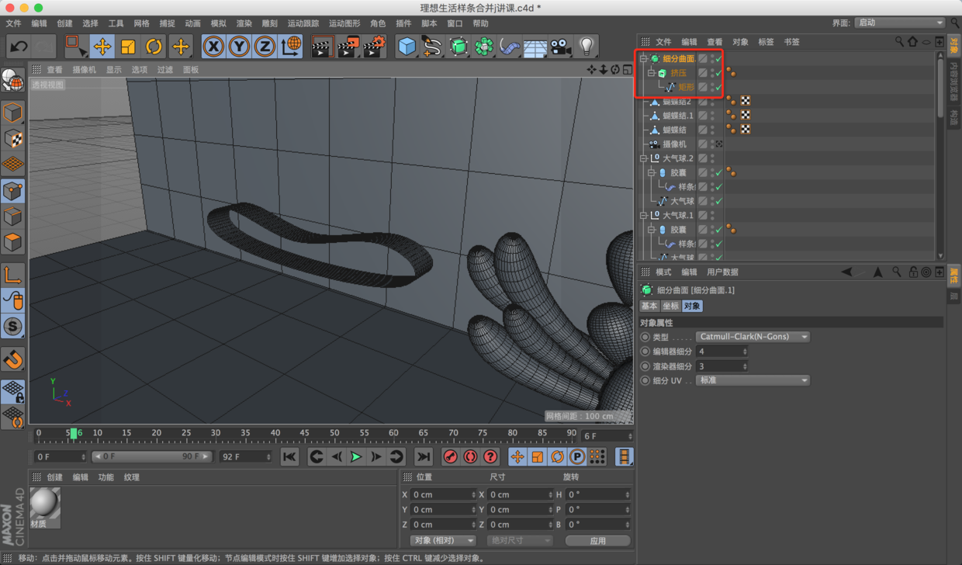Add a Subdivision Surface generator from toolbar
Image resolution: width=962 pixels, height=565 pixels.
[459, 47]
